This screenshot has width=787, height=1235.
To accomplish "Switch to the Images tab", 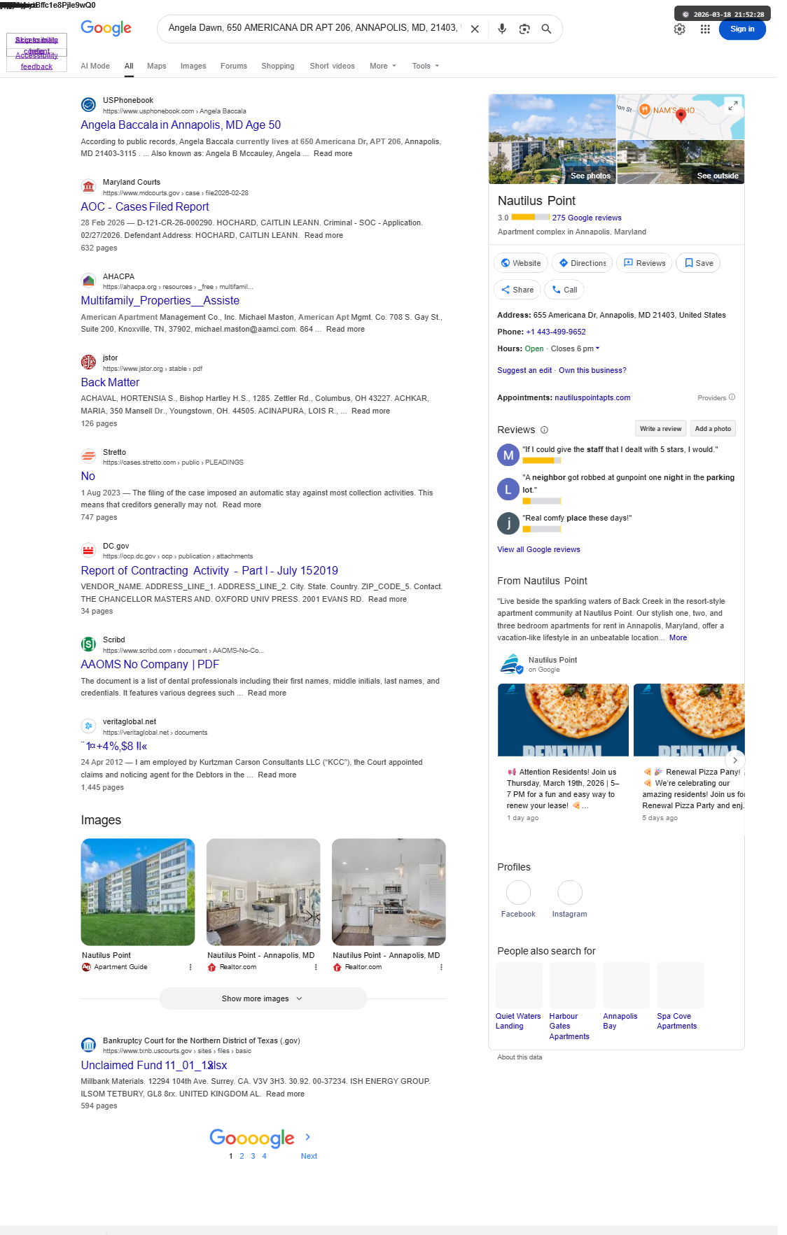I will (x=193, y=66).
